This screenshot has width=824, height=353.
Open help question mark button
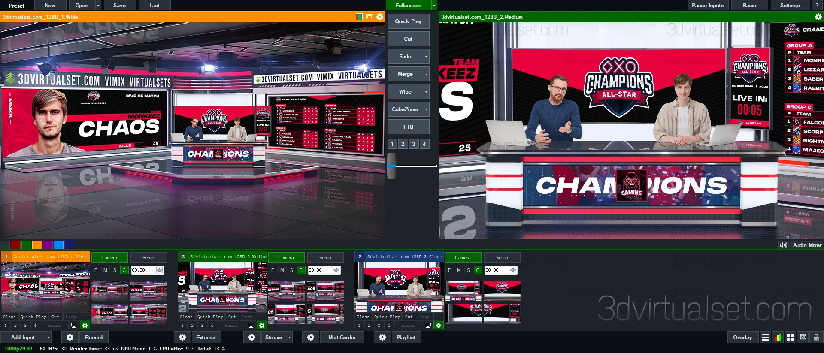(817, 6)
